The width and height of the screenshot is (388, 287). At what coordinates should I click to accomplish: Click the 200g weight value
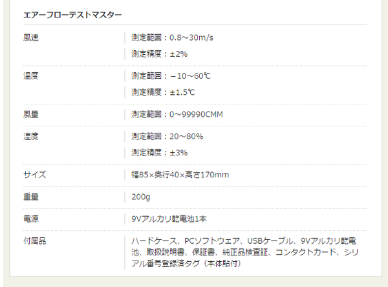coord(140,197)
